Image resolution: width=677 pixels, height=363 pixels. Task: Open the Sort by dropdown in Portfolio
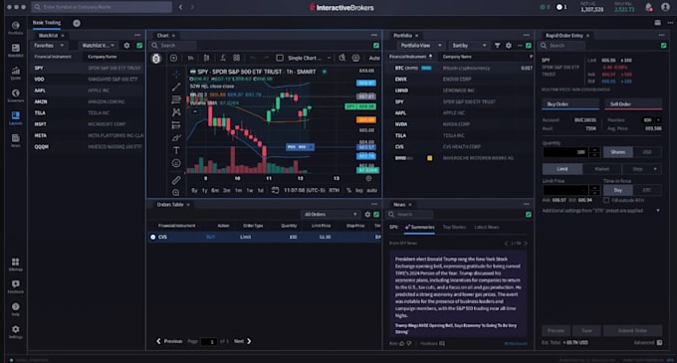point(469,46)
